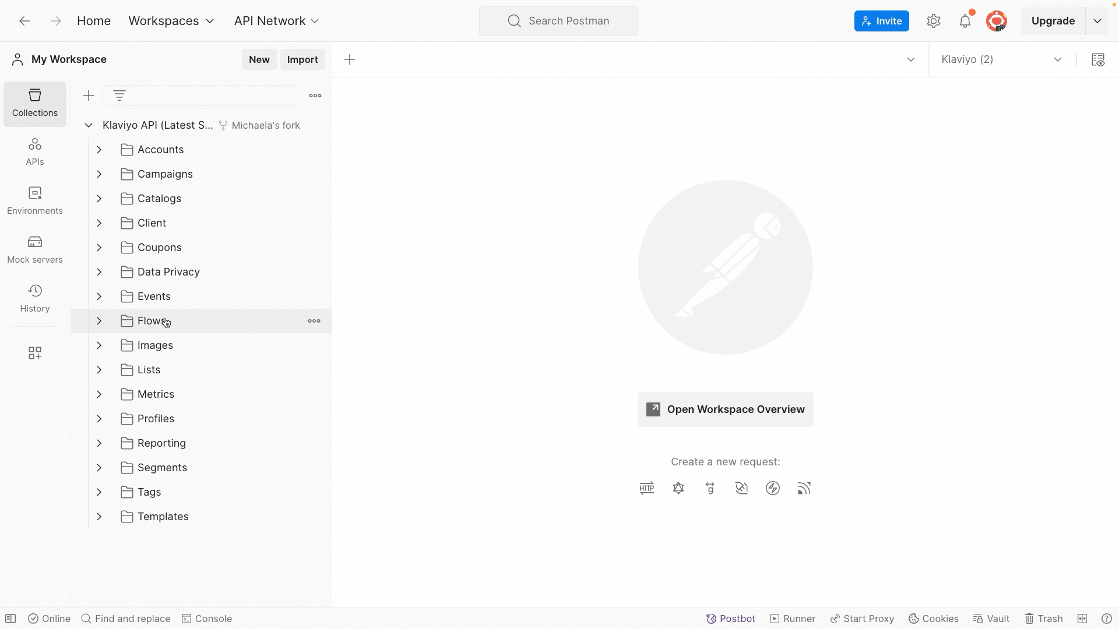Image resolution: width=1119 pixels, height=629 pixels.
Task: Click the Import button
Action: (x=302, y=59)
